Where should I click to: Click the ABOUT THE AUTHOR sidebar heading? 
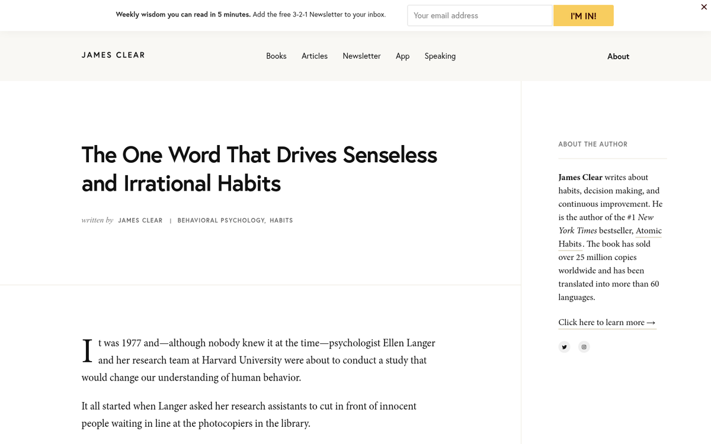click(x=592, y=144)
